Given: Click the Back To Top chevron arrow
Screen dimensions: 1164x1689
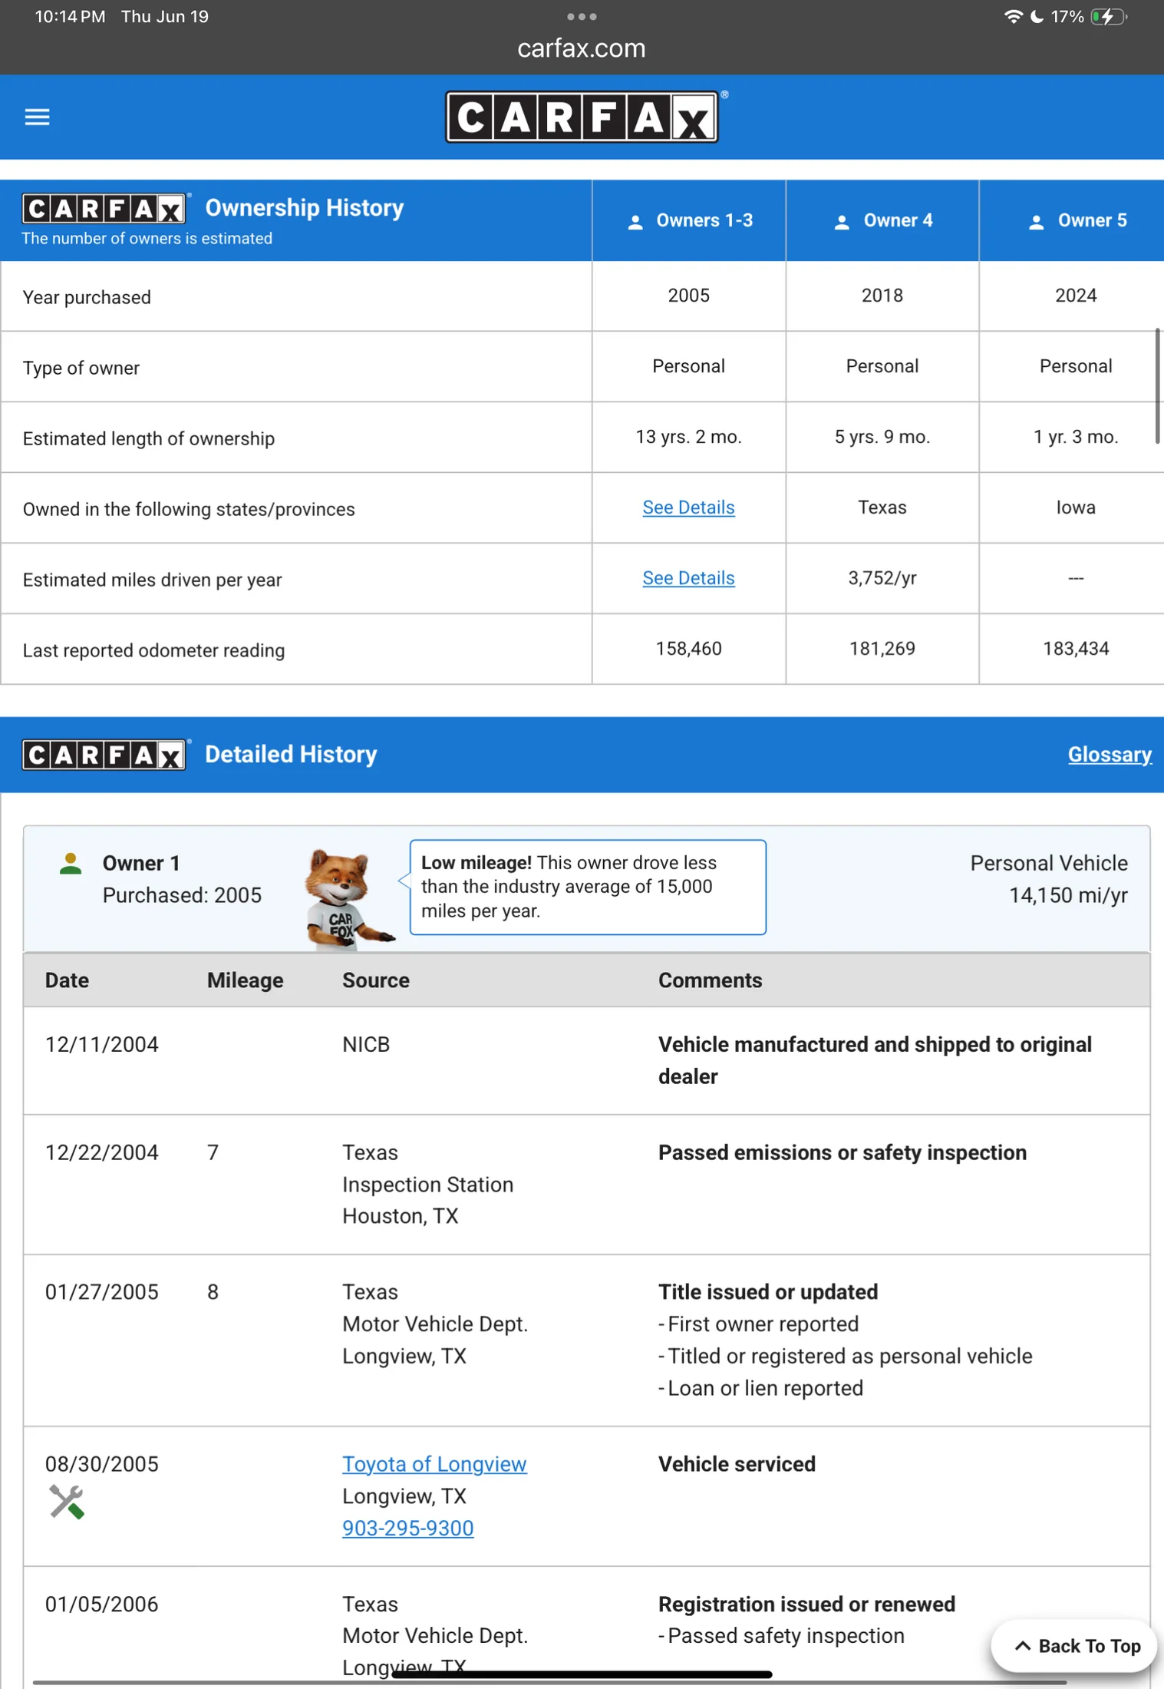Looking at the screenshot, I should pyautogui.click(x=1022, y=1646).
